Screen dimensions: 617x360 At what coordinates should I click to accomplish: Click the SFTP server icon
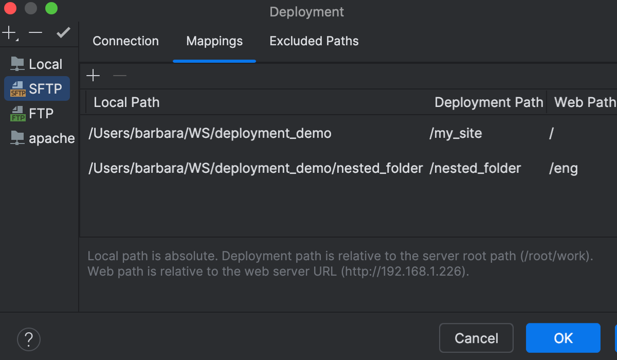(18, 89)
